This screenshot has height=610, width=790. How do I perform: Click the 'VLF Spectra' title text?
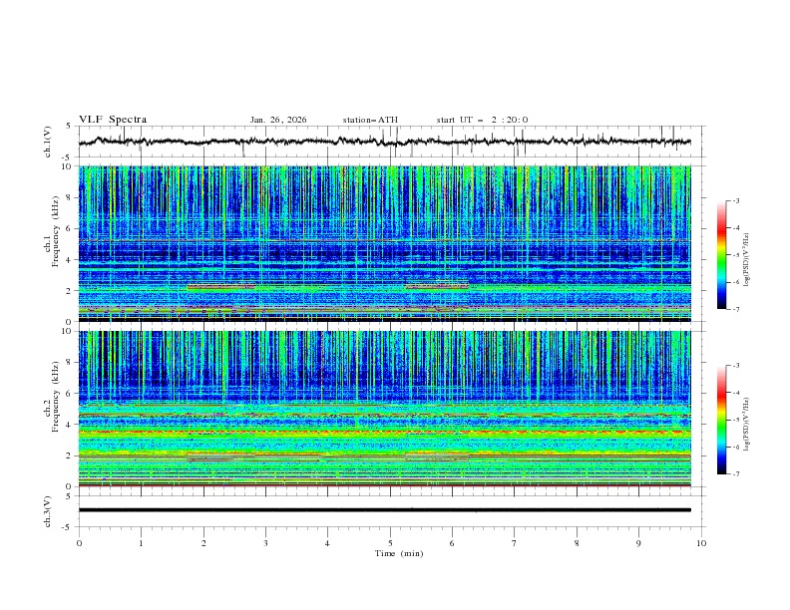pos(113,120)
